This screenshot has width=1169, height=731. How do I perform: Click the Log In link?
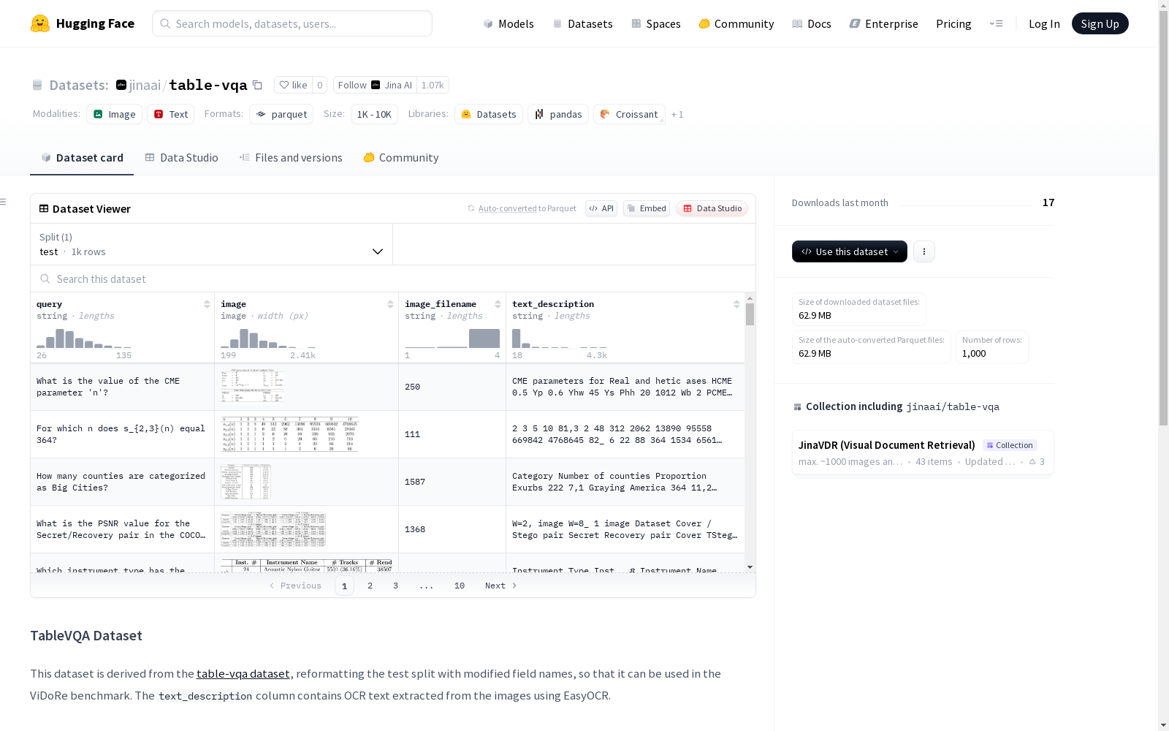click(1044, 23)
